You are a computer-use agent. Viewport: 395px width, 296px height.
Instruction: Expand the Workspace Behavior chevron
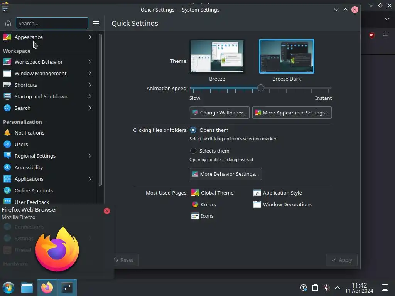(x=90, y=62)
